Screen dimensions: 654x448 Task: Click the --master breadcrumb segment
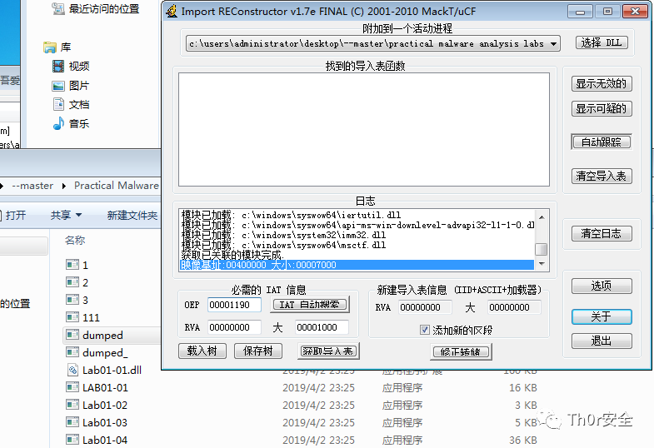click(32, 186)
